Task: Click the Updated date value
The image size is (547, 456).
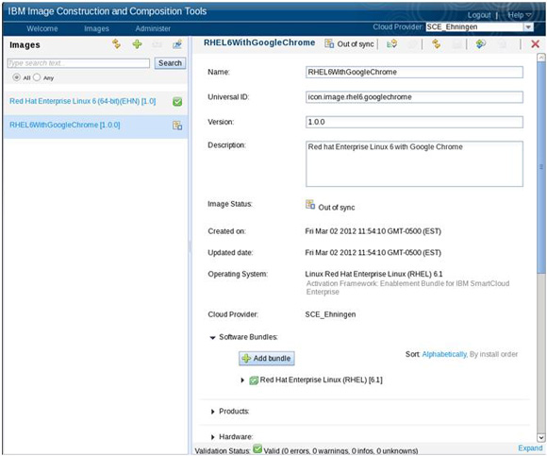Action: 373,253
